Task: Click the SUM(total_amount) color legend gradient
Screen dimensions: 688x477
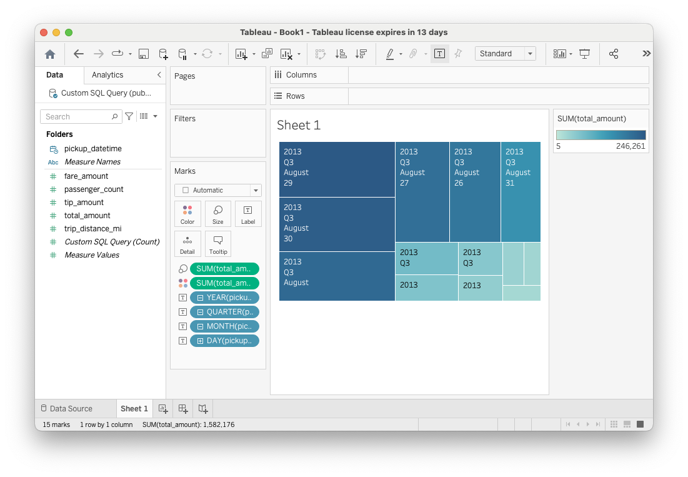Action: pyautogui.click(x=601, y=135)
